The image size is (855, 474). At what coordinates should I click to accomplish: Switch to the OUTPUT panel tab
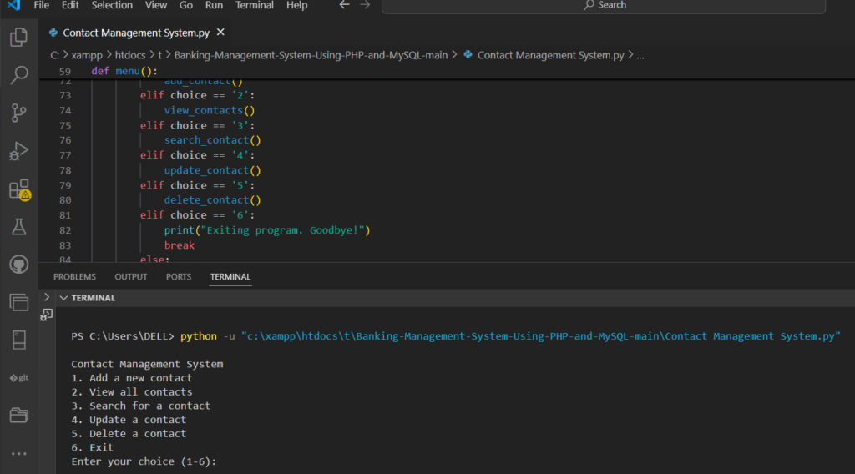pos(131,277)
